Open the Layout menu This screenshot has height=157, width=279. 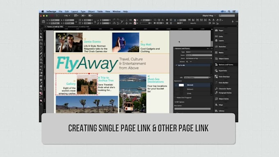click(x=75, y=11)
